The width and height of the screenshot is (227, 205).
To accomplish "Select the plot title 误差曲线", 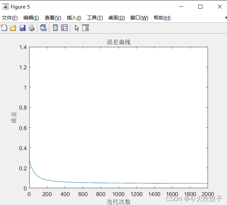I will [x=118, y=42].
